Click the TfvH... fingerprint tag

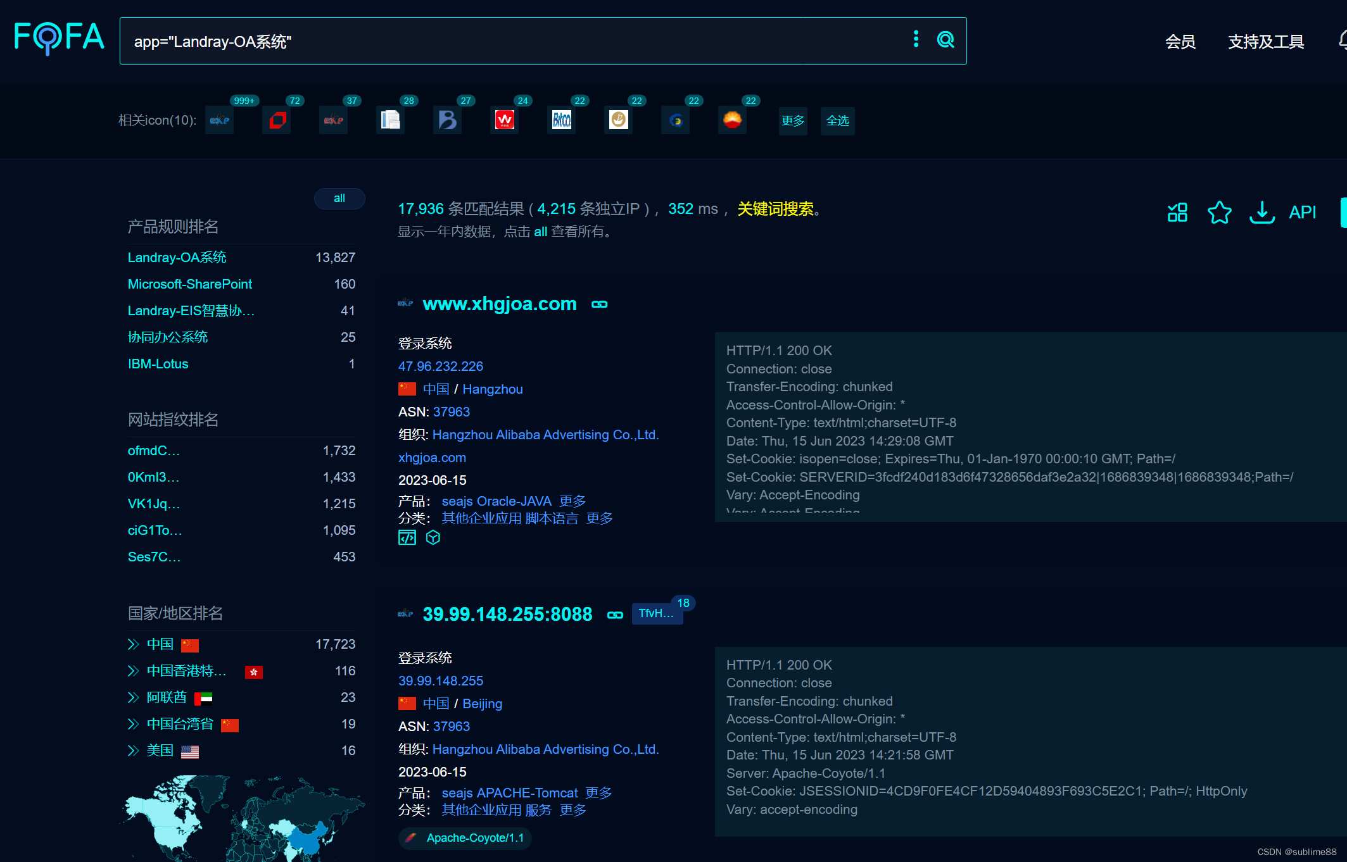[x=657, y=613]
